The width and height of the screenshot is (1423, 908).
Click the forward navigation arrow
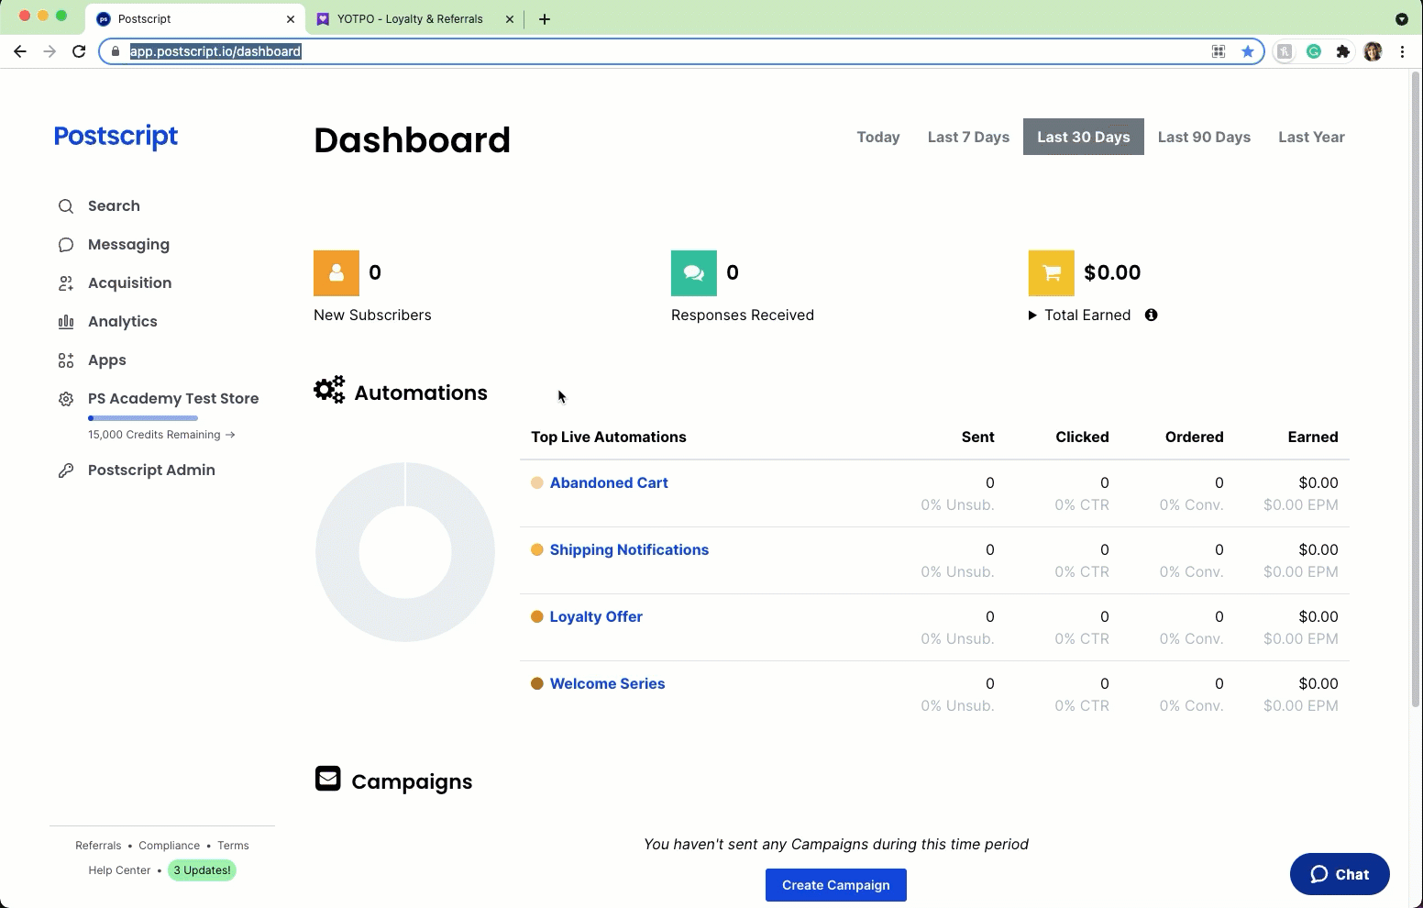(50, 51)
